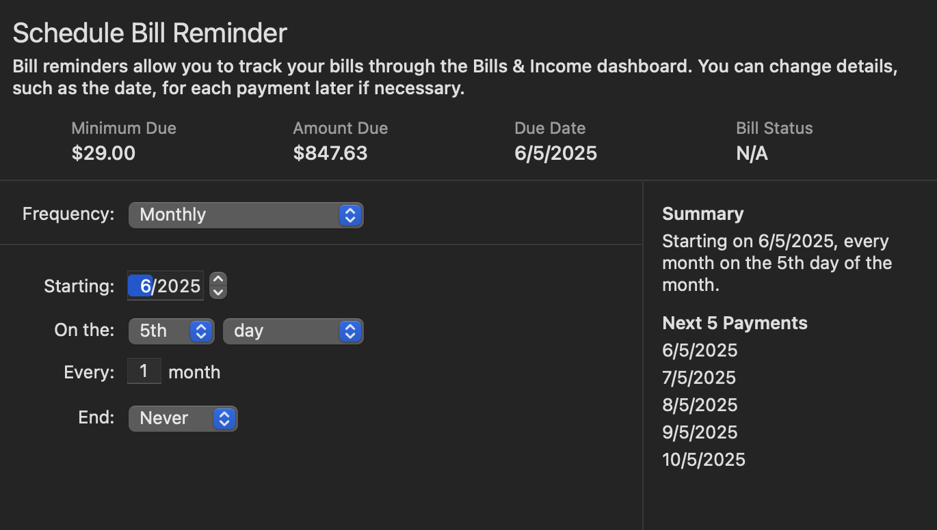Click the Schedule Bill Reminder title

(x=150, y=33)
